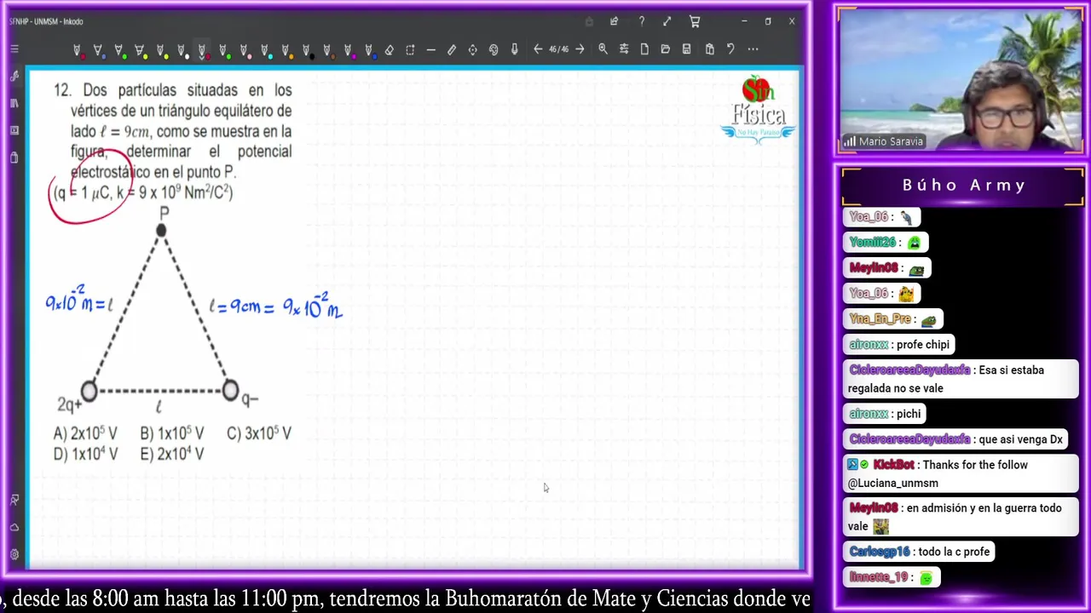Toggle fullscreen with diagonal arrows icon

click(667, 21)
